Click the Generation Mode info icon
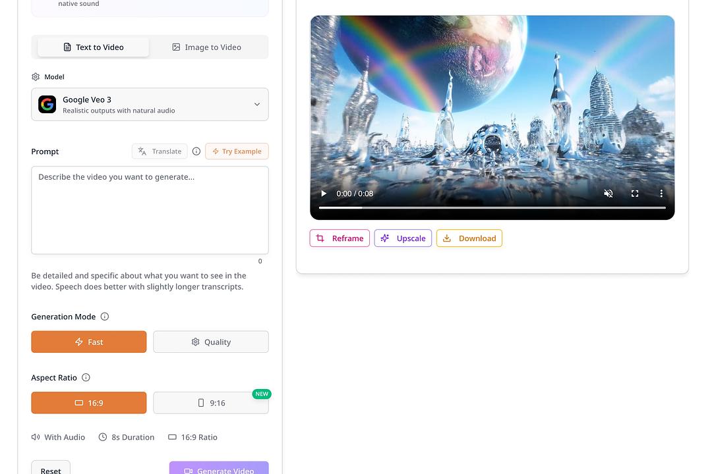The height and width of the screenshot is (474, 712). tap(105, 316)
